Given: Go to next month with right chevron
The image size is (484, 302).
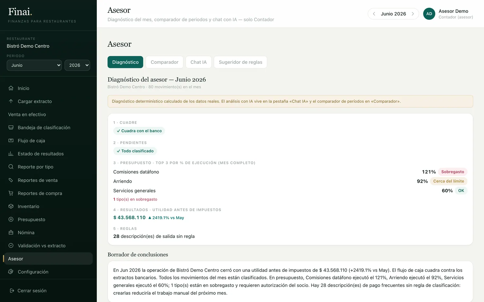Looking at the screenshot, I should [413, 14].
